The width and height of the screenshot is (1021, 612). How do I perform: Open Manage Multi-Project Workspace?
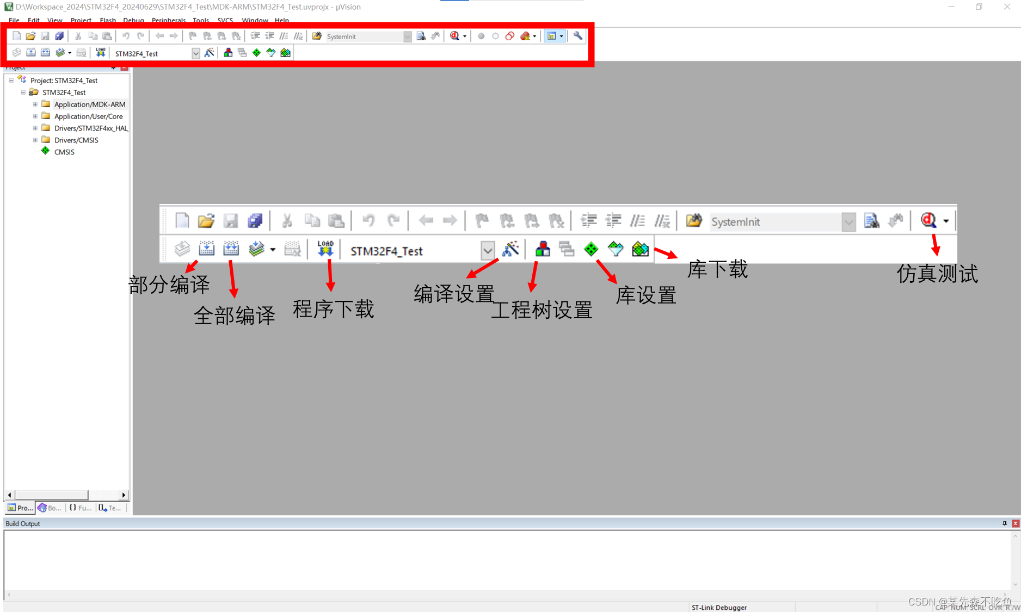coord(242,53)
